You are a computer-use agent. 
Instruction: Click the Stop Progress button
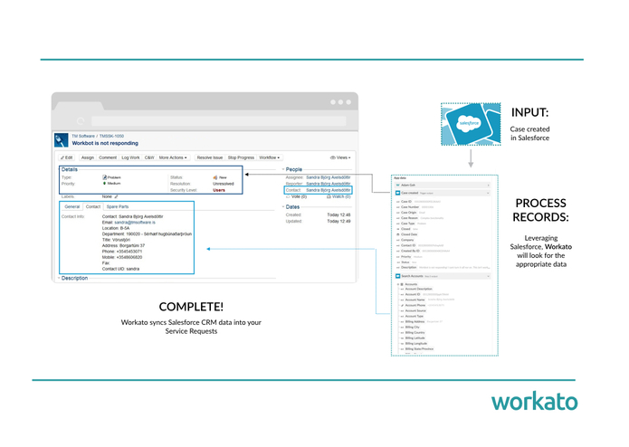[x=241, y=157]
